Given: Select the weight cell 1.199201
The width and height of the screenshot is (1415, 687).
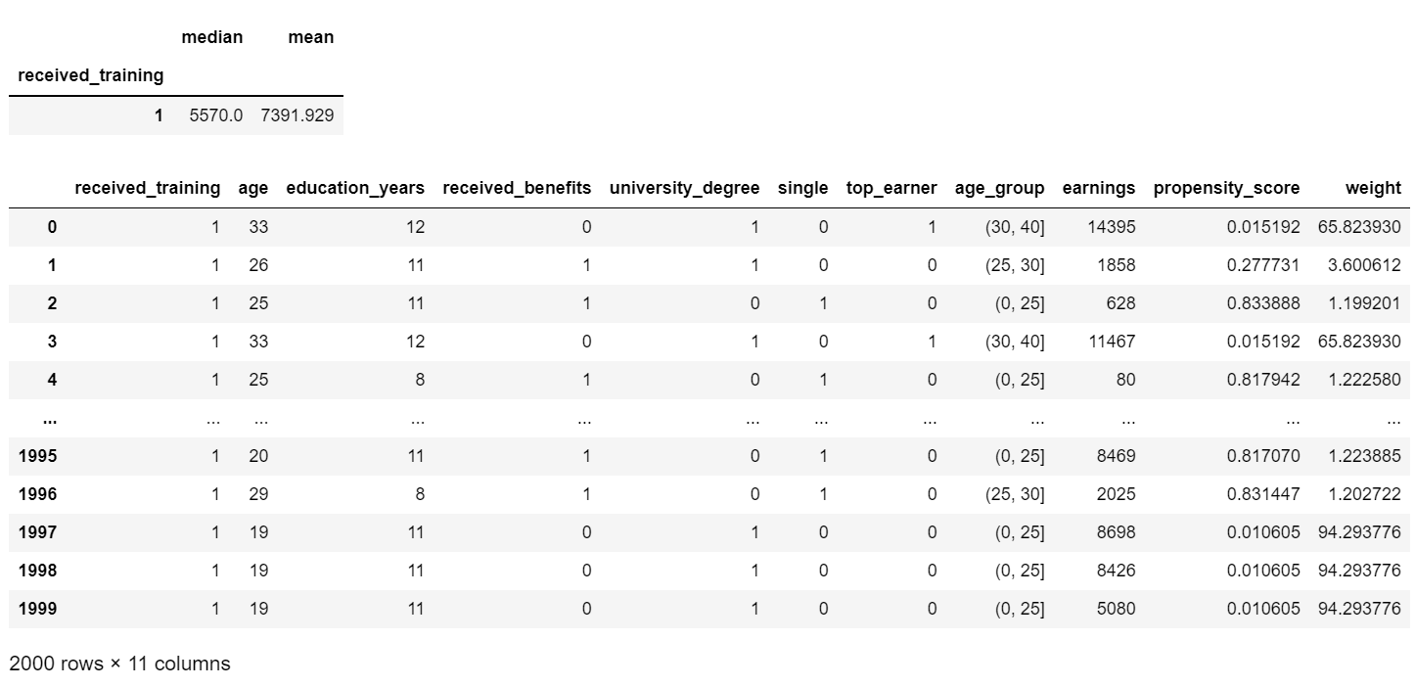Looking at the screenshot, I should click(x=1367, y=303).
